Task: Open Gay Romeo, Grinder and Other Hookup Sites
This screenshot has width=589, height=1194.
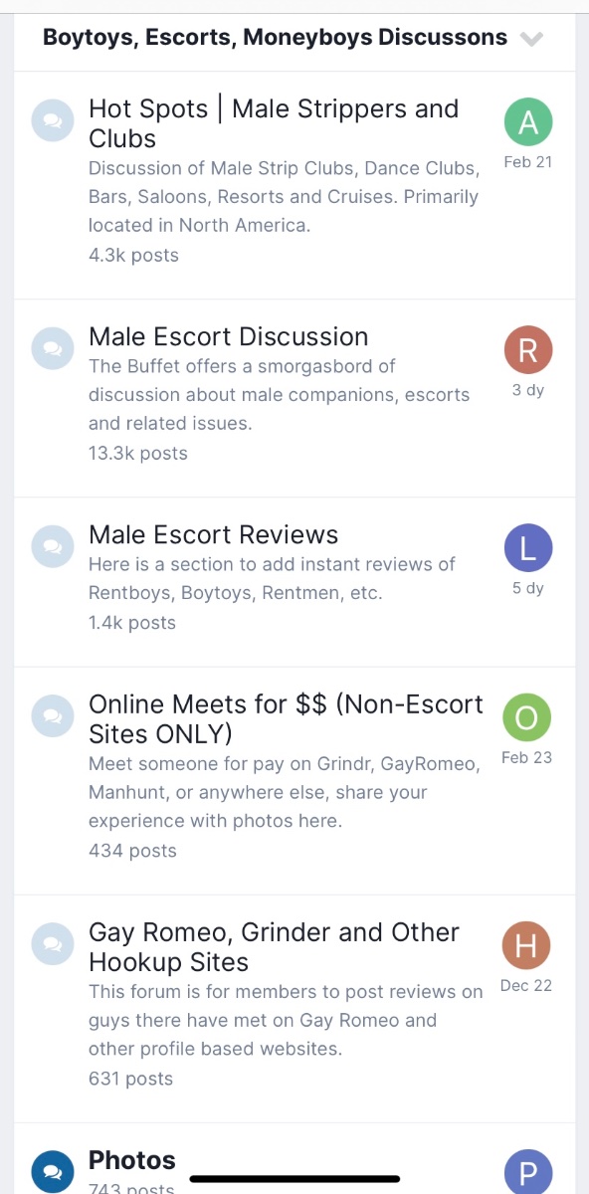Action: [274, 947]
